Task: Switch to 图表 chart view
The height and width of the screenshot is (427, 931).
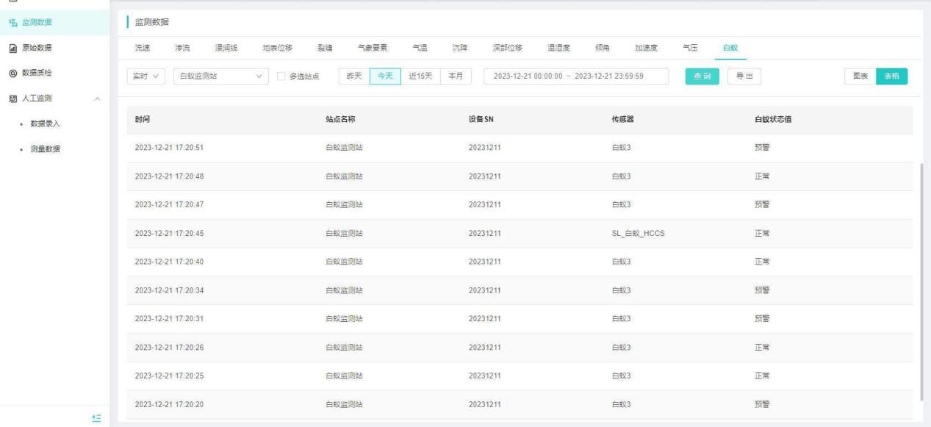Action: 860,77
